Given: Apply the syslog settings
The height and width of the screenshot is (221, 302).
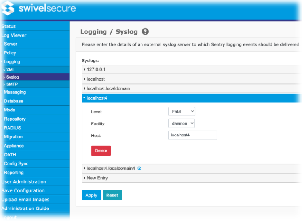Looking at the screenshot, I should point(91,195).
